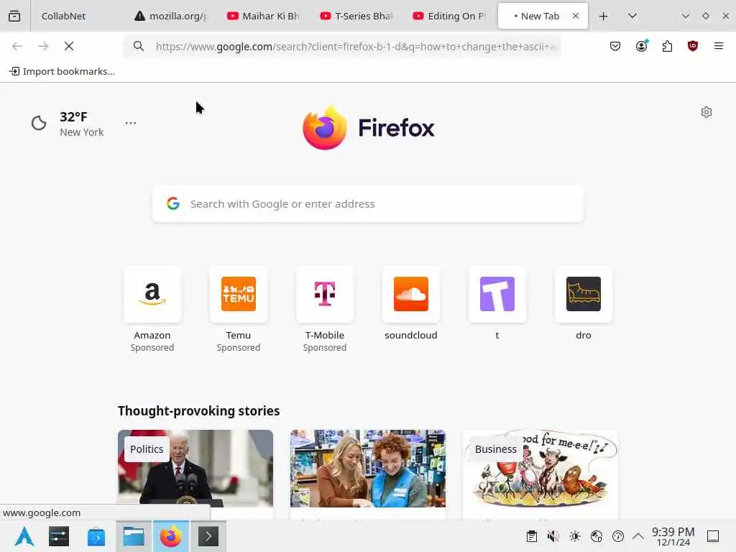The width and height of the screenshot is (736, 552).
Task: Open the new tab personalize gear
Action: tap(707, 112)
